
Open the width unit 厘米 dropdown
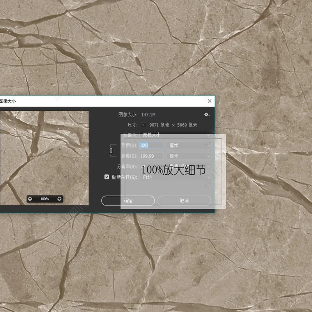189,145
